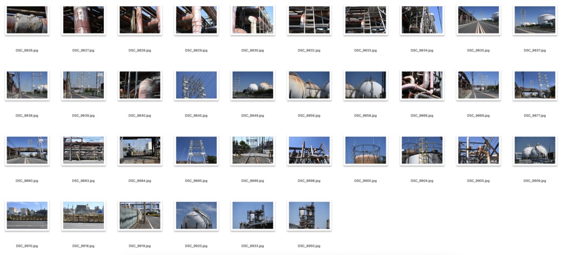Click the file name DSC_9838.jpg
572x255 pixels.
tap(27, 116)
